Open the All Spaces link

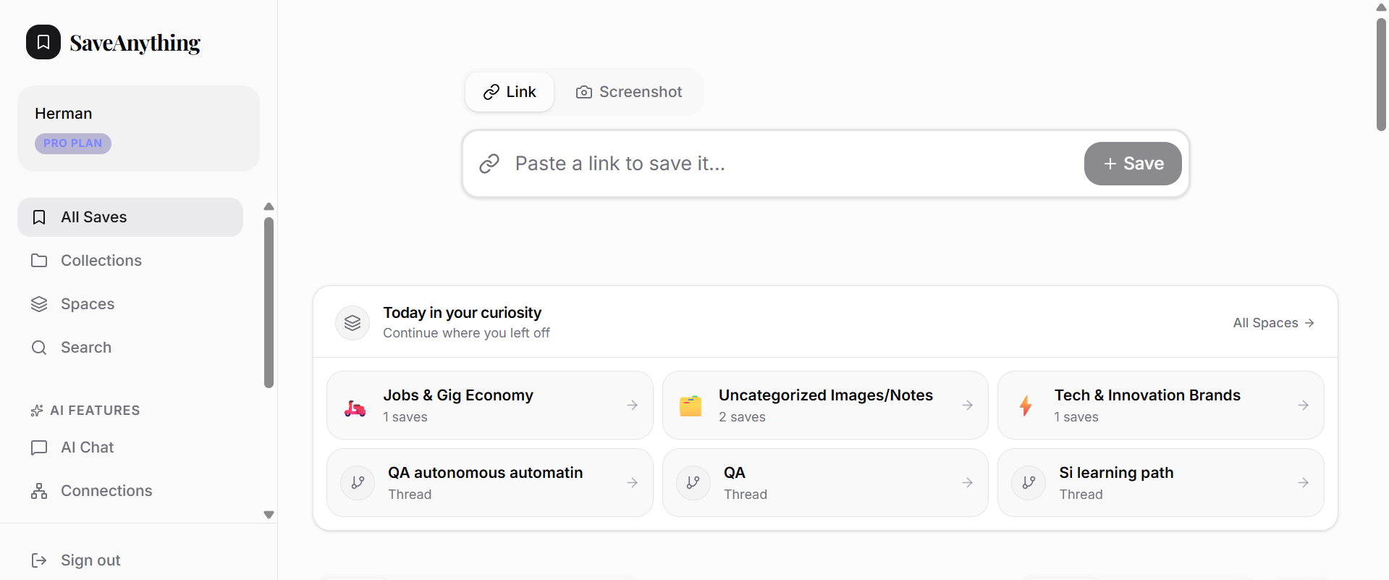click(1273, 323)
